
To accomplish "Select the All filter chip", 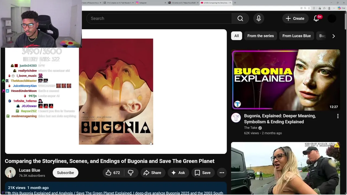I will pos(236,36).
